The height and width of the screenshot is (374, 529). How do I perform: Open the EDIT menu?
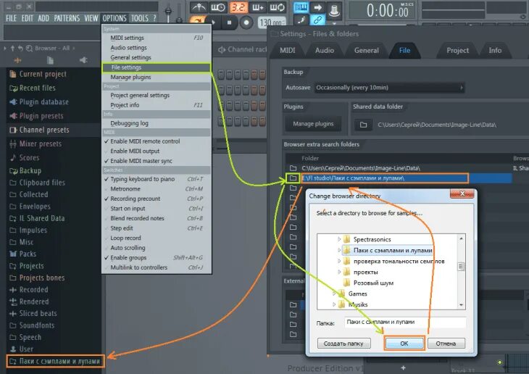[x=28, y=18]
